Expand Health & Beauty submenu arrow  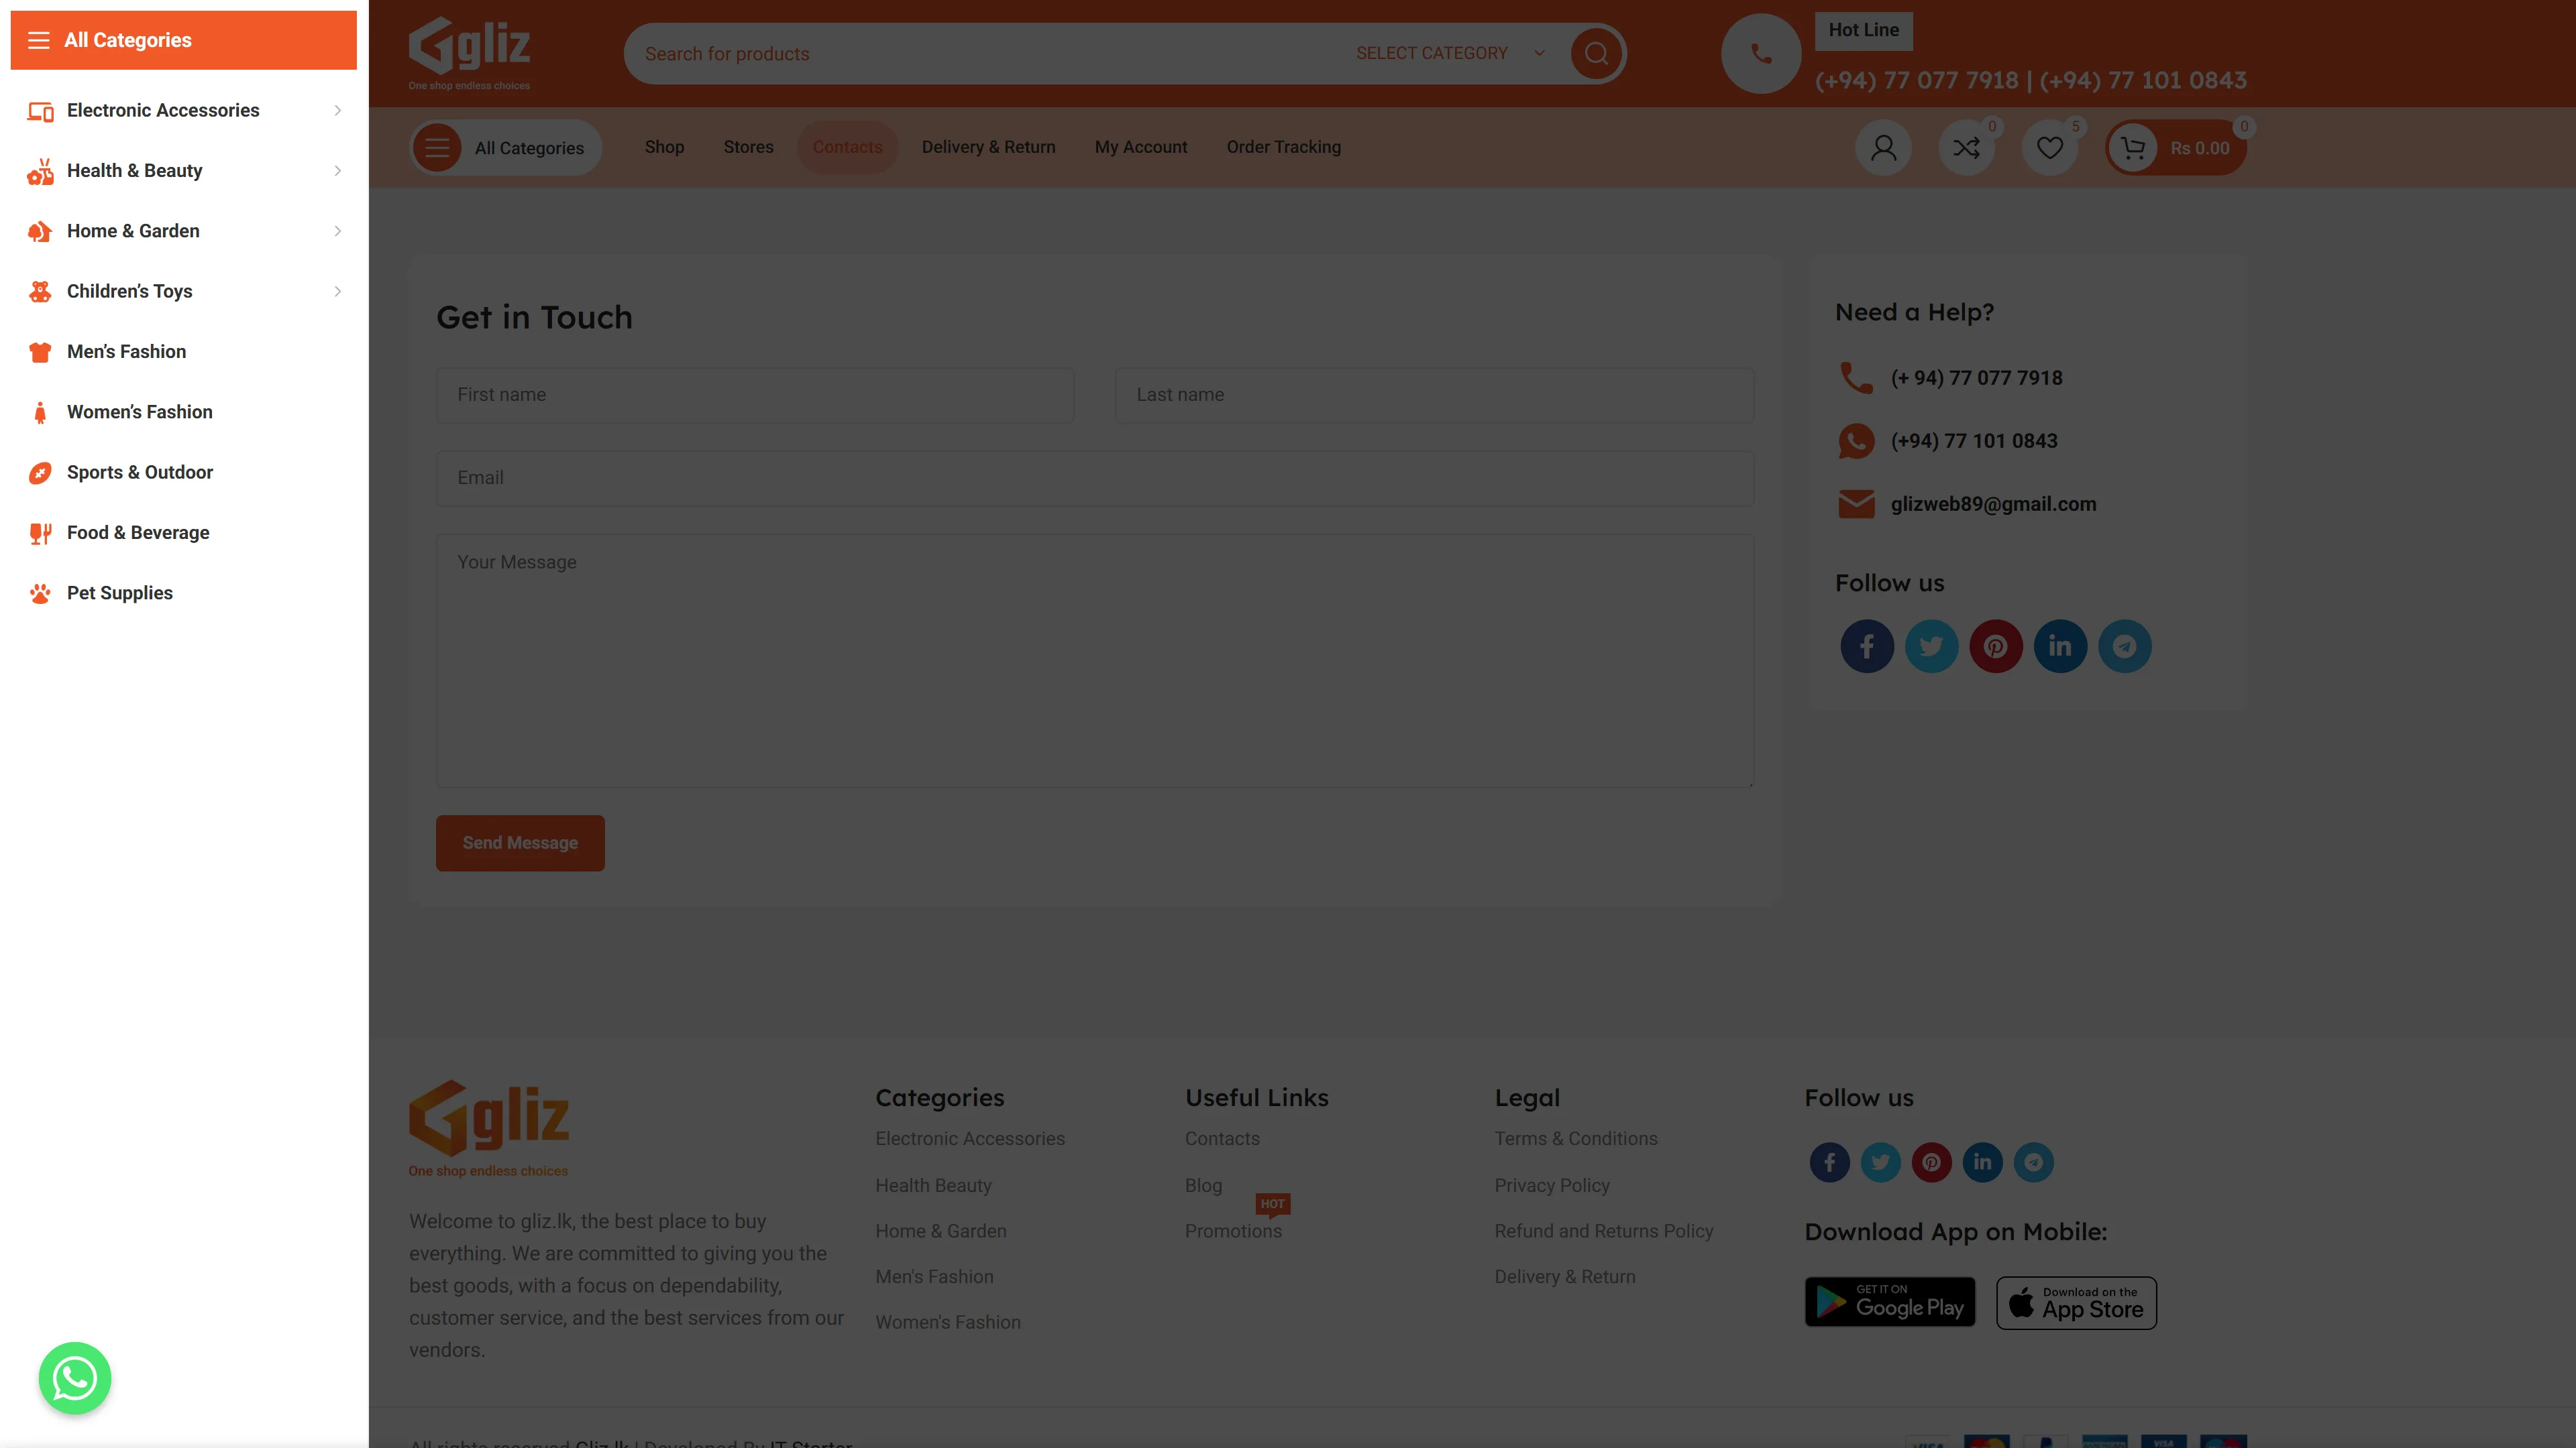click(x=337, y=171)
